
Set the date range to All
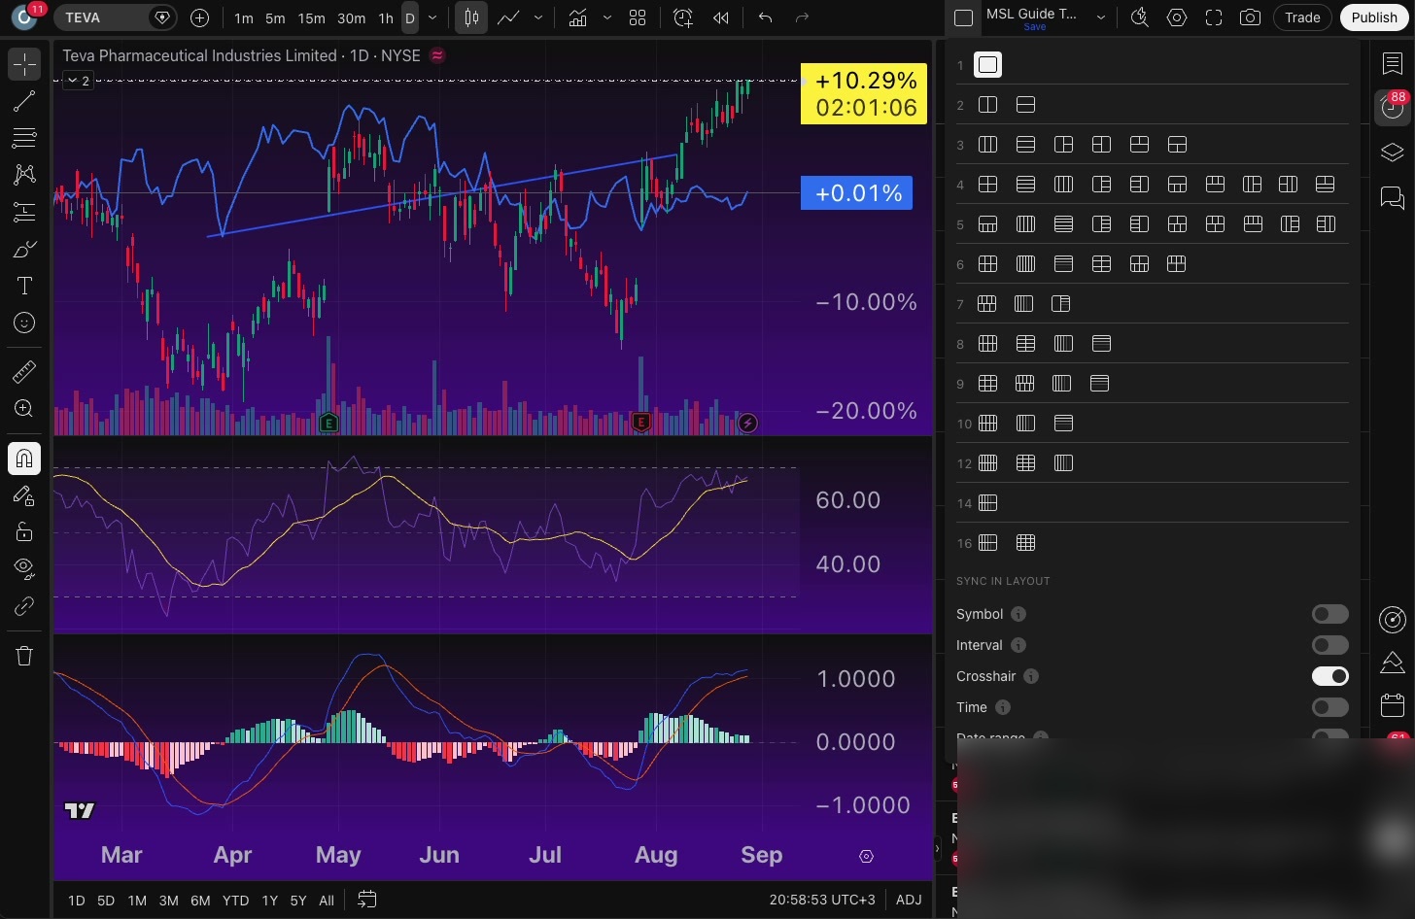(x=327, y=901)
